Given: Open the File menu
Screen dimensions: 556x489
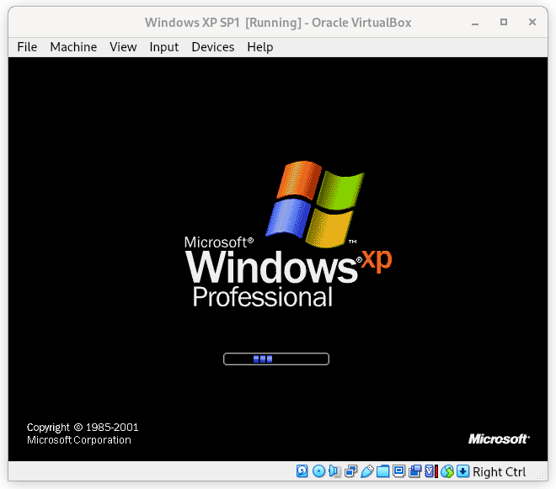Looking at the screenshot, I should pos(27,47).
